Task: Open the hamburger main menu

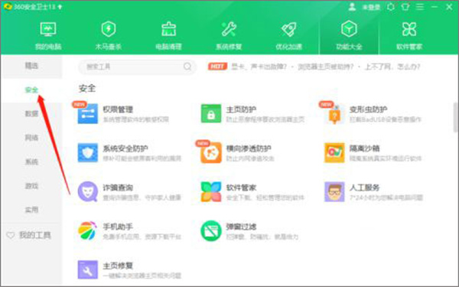Action: point(420,7)
